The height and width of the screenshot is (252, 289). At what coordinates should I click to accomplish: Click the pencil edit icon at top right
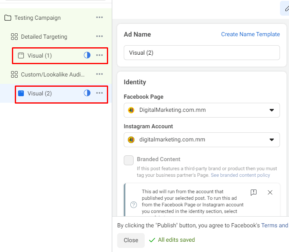[x=286, y=8]
